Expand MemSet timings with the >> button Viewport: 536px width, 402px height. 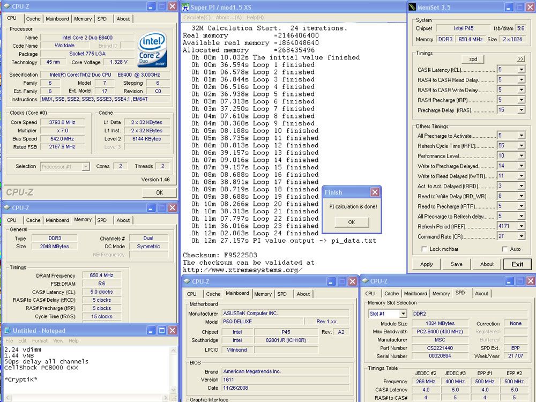tap(520, 59)
